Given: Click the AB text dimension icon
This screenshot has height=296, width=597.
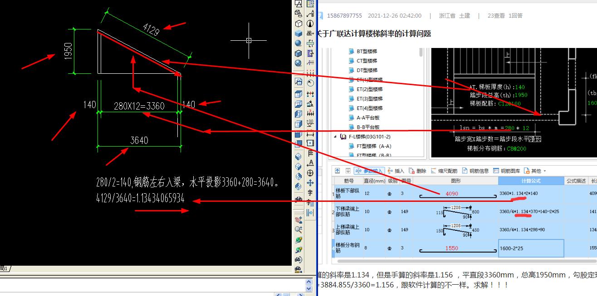Looking at the screenshot, I should 310,33.
